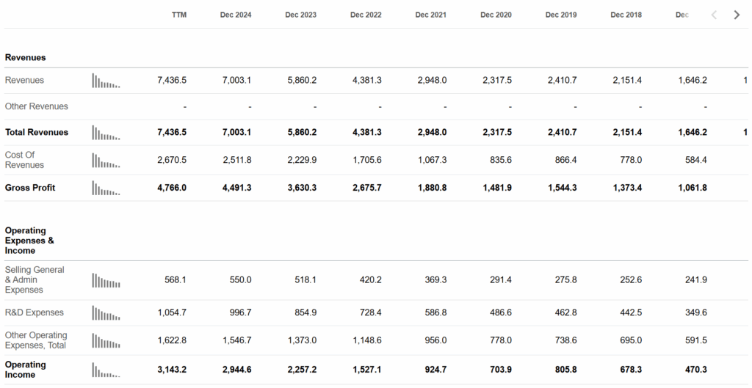Click Dec 2018 Other Operating Expenses 695.0

(631, 340)
